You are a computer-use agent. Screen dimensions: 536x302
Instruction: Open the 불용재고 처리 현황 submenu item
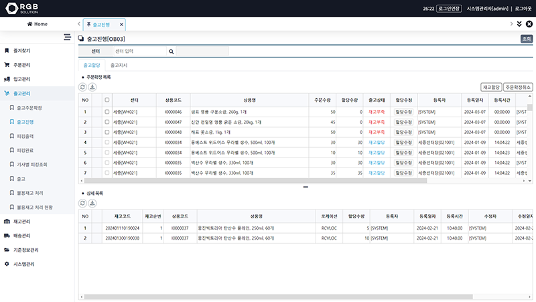click(35, 208)
